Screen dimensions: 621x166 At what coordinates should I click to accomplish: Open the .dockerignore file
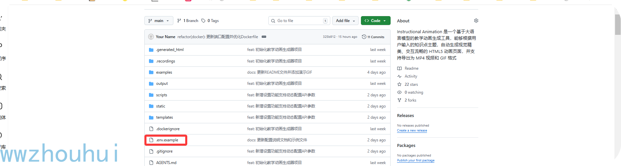168,129
